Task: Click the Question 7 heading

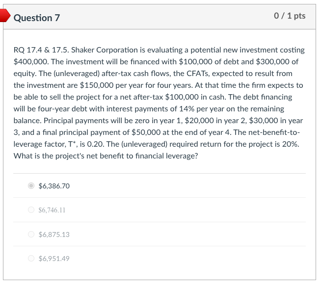Action: (37, 18)
